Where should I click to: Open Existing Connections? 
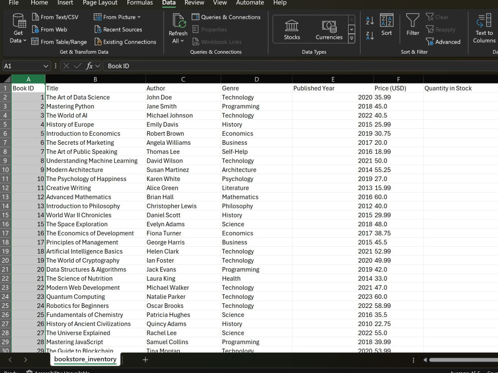[125, 42]
